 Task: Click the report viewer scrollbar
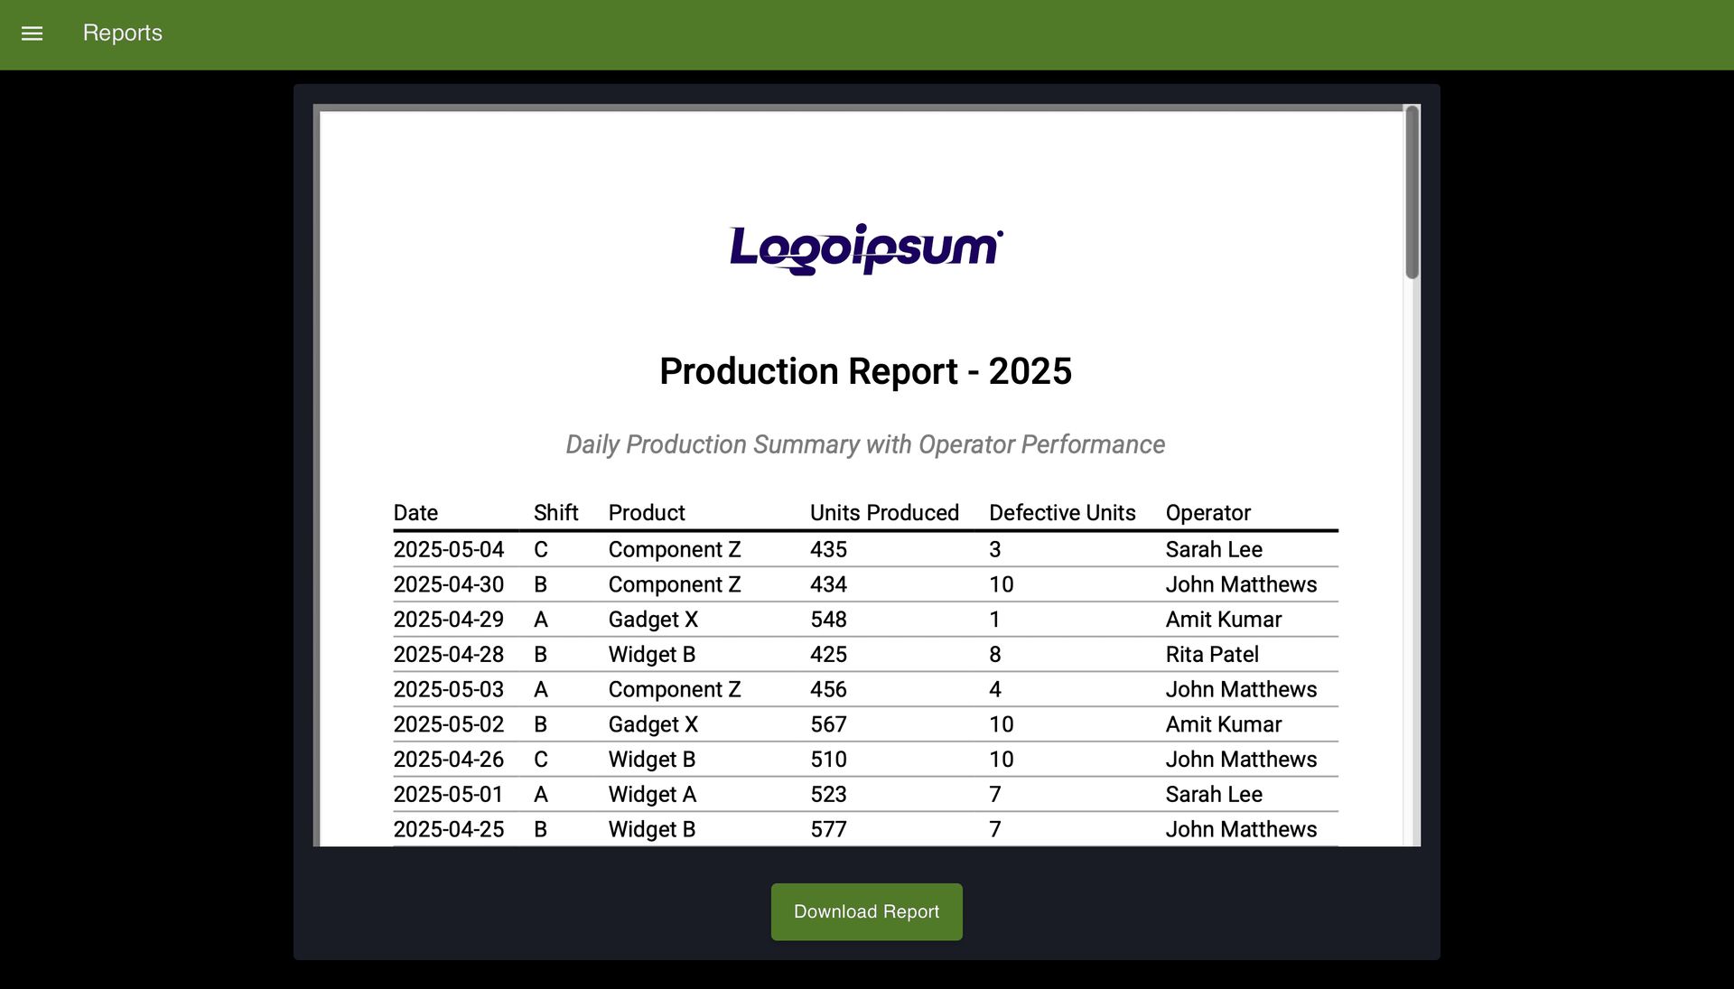(1410, 190)
